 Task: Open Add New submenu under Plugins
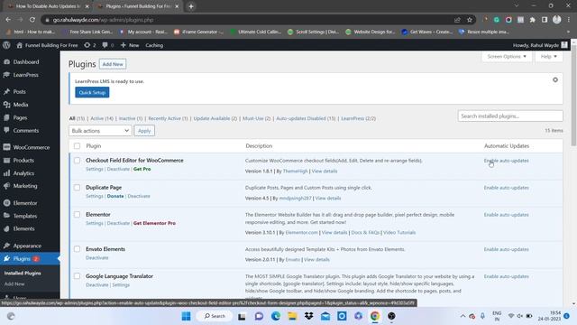click(14, 284)
